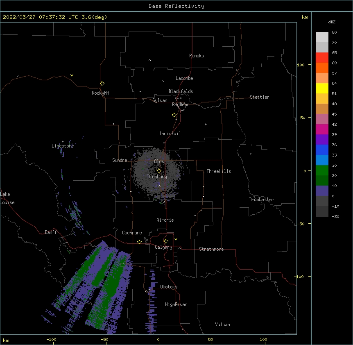This screenshot has height=345, width=353.
Task: Click the Limestone label
Action: (x=63, y=146)
